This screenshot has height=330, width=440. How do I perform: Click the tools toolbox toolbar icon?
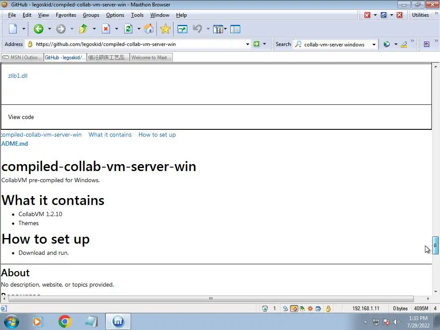point(218,29)
